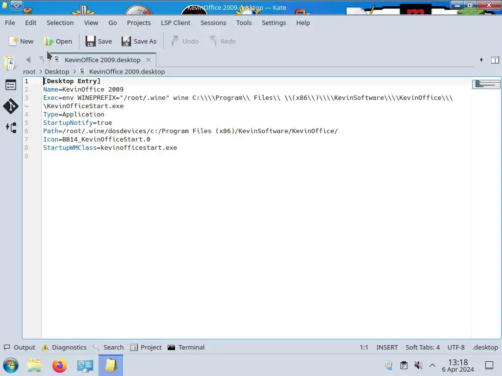Open the View menu
Image resolution: width=502 pixels, height=376 pixels.
pos(91,23)
